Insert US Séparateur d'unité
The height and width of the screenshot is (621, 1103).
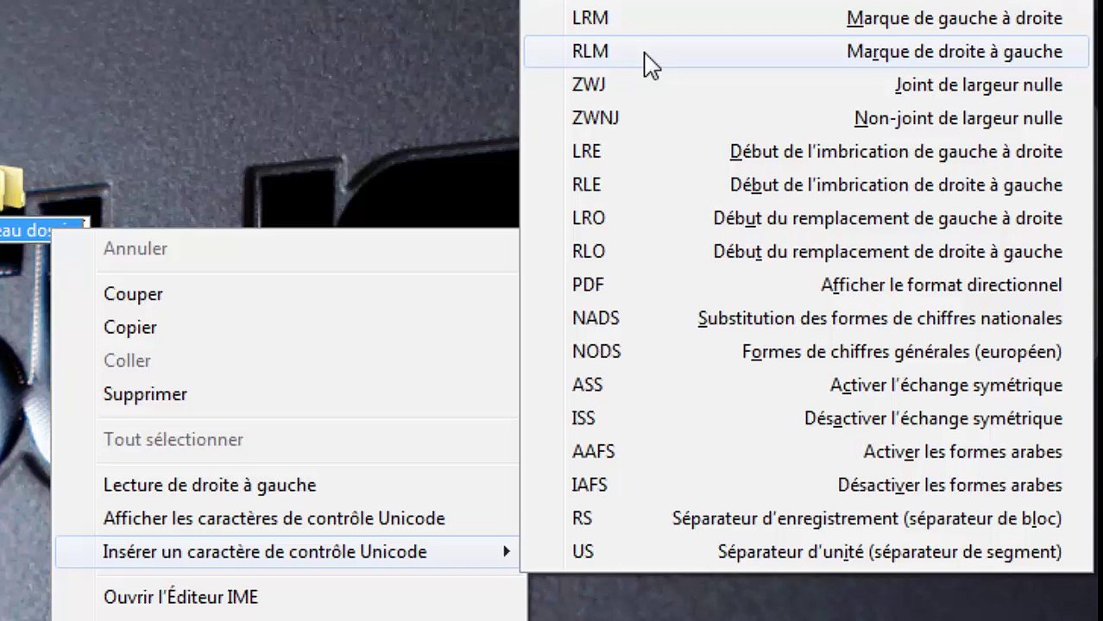click(806, 552)
